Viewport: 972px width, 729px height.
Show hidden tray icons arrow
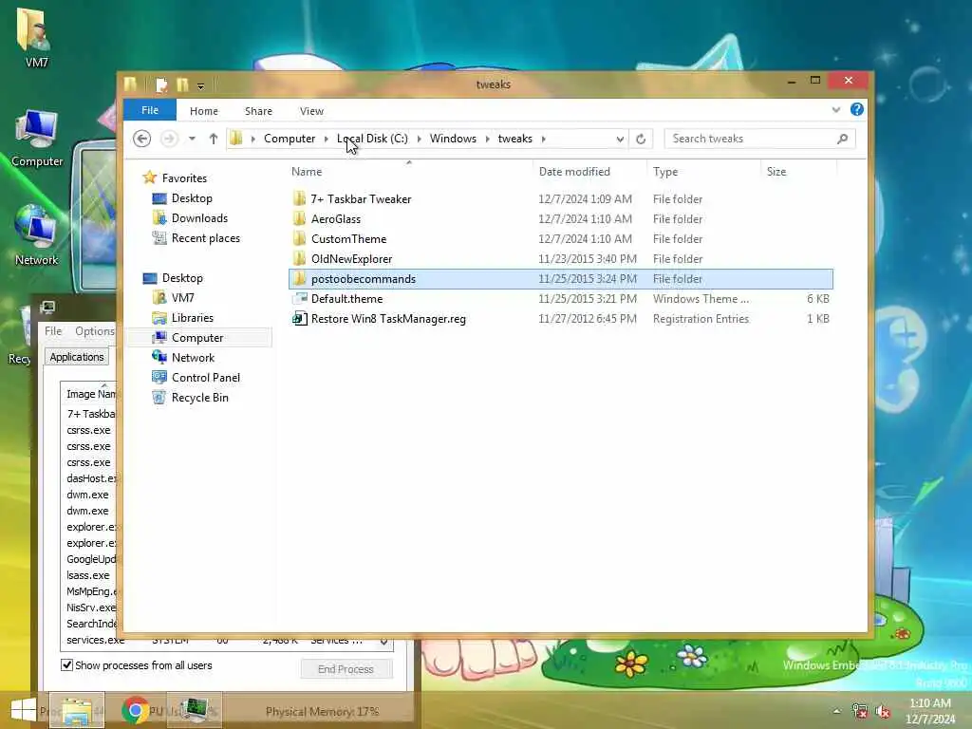[x=837, y=711]
